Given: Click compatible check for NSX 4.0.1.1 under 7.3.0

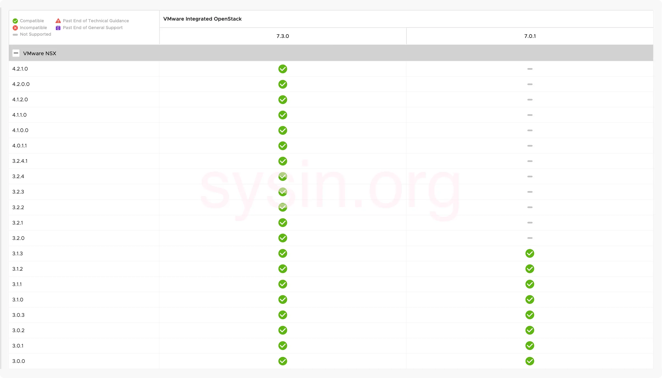Looking at the screenshot, I should coord(282,146).
